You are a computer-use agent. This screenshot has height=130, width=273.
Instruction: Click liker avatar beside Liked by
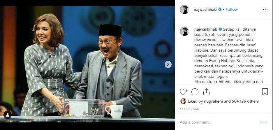click(183, 101)
